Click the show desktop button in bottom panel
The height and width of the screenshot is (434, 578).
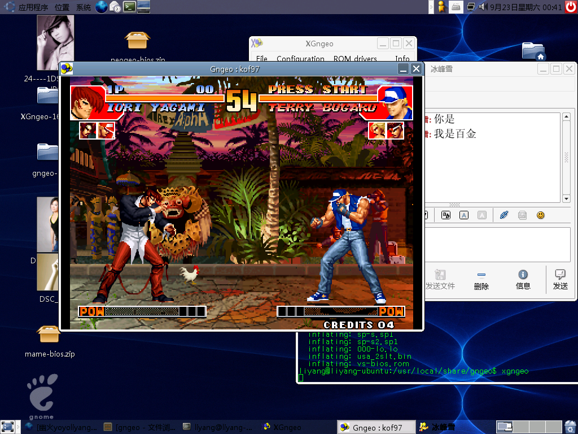pos(7,427)
